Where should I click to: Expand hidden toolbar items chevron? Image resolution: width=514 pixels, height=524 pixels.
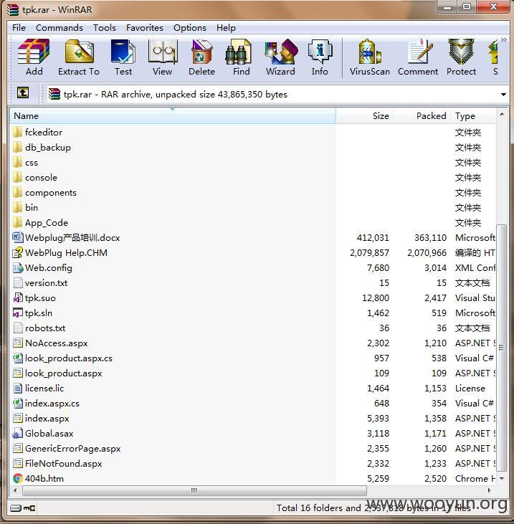click(x=504, y=39)
